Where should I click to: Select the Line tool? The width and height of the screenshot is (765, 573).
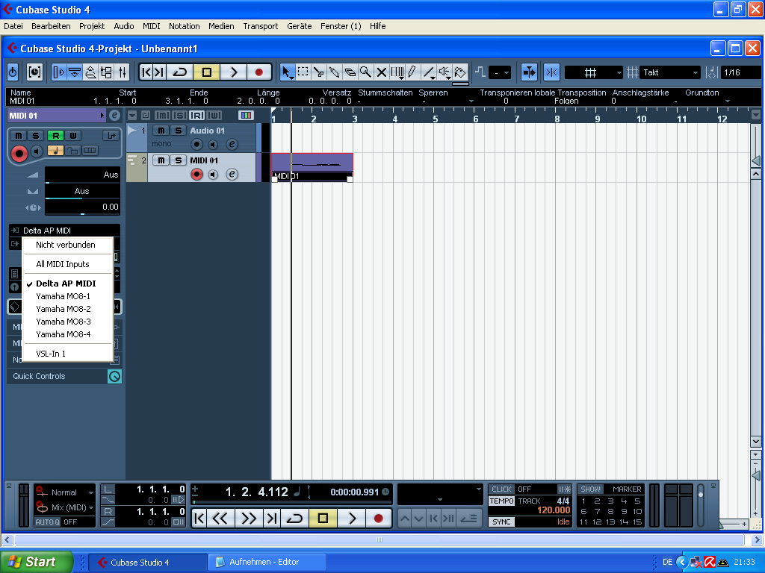pyautogui.click(x=429, y=72)
